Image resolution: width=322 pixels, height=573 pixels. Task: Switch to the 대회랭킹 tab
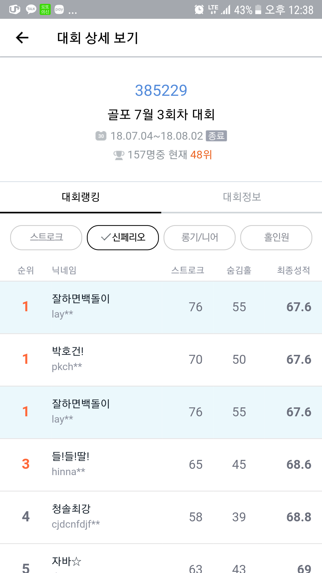click(80, 197)
